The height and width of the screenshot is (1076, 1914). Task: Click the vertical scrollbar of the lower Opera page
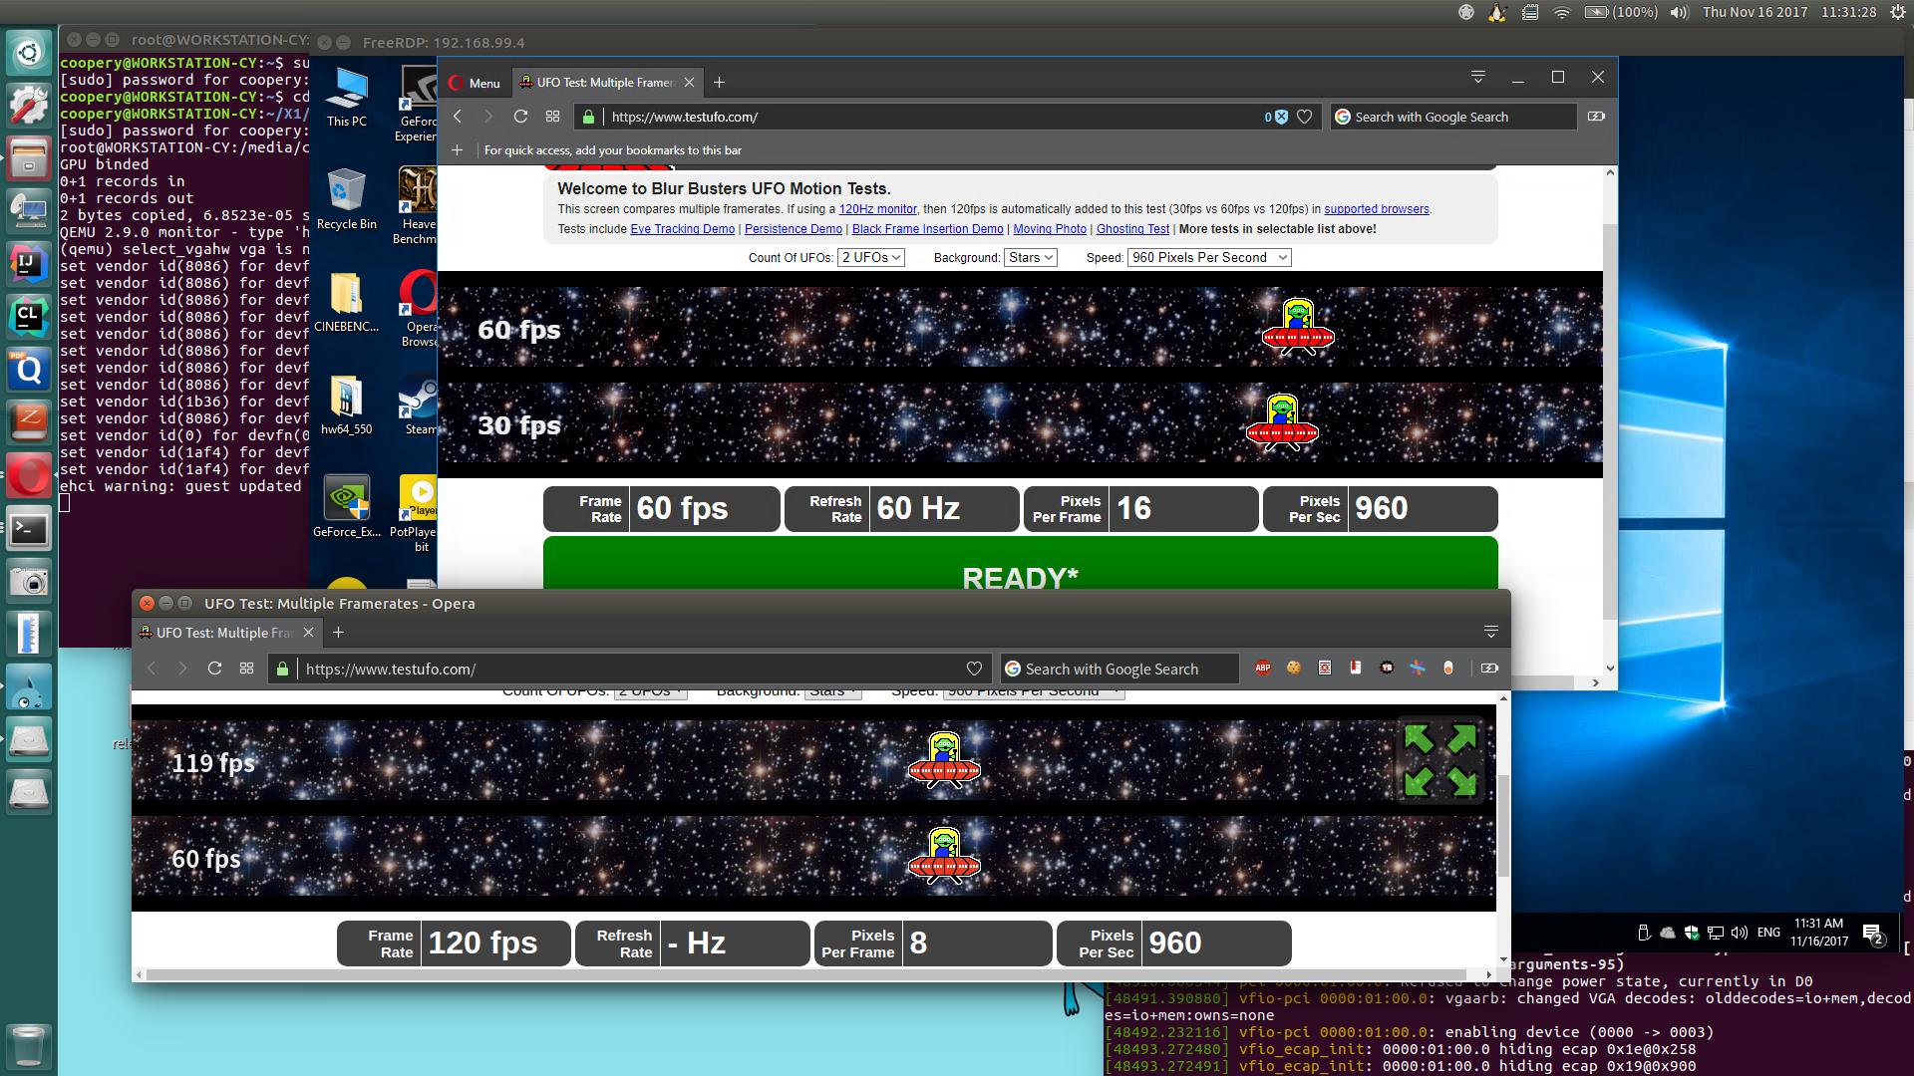tap(1502, 827)
